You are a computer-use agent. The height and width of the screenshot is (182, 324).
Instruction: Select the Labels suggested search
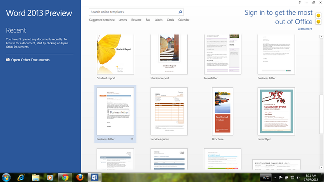(158, 20)
